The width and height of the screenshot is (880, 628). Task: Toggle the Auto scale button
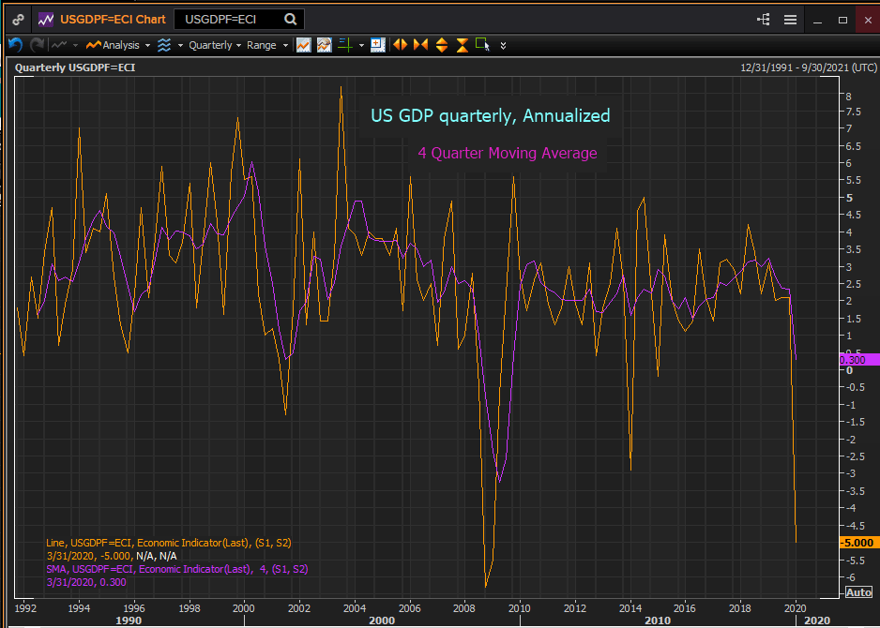click(x=858, y=592)
